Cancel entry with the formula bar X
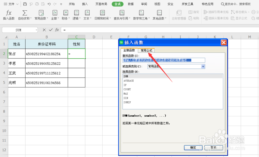 pyautogui.click(x=44, y=30)
